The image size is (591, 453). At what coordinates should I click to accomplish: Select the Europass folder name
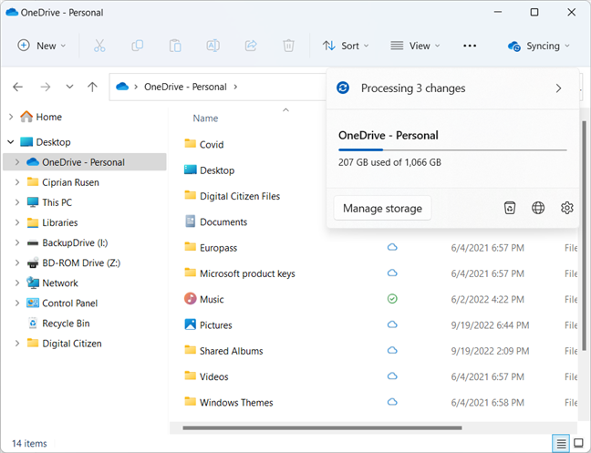tap(218, 248)
